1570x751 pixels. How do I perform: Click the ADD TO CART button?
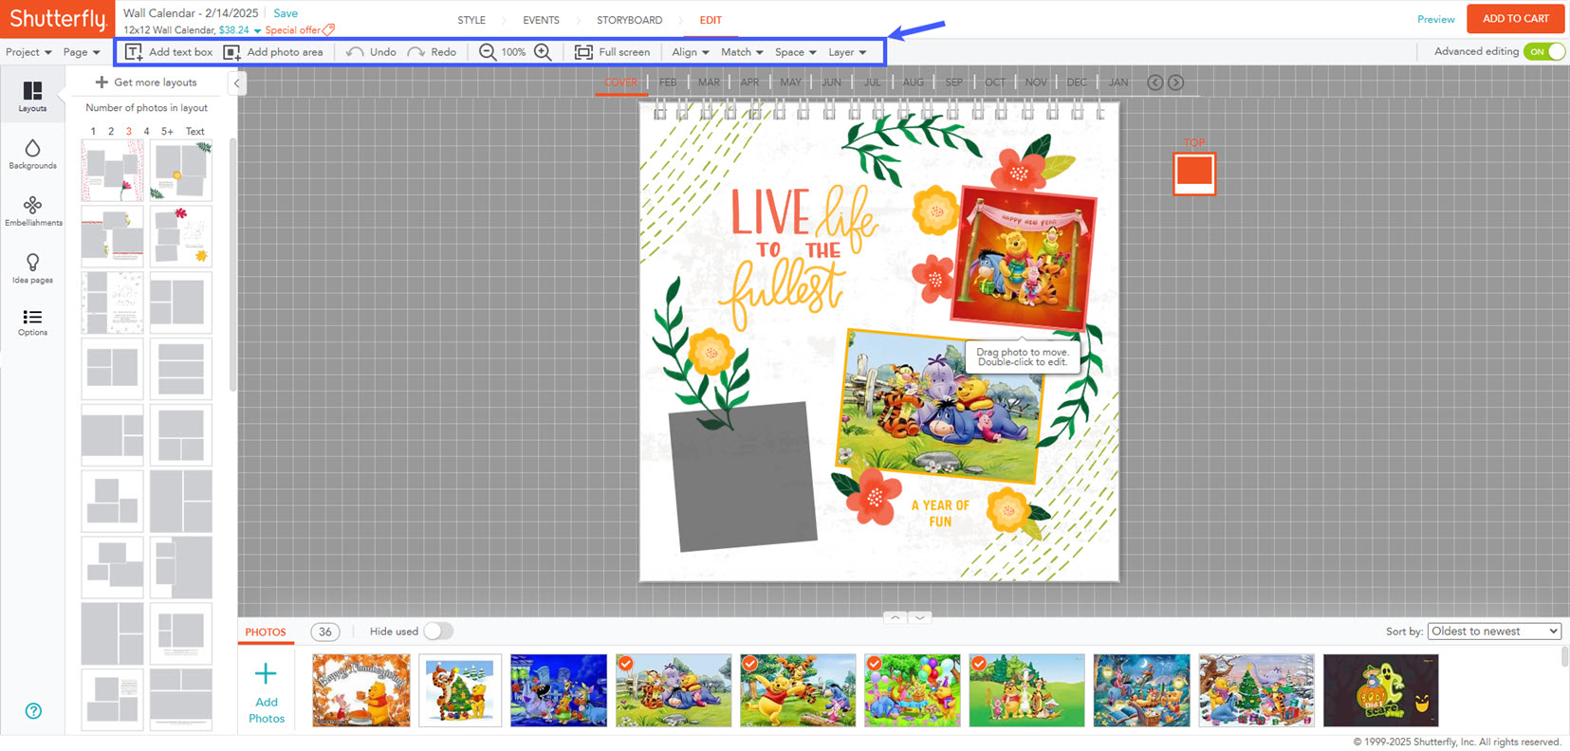click(1515, 19)
